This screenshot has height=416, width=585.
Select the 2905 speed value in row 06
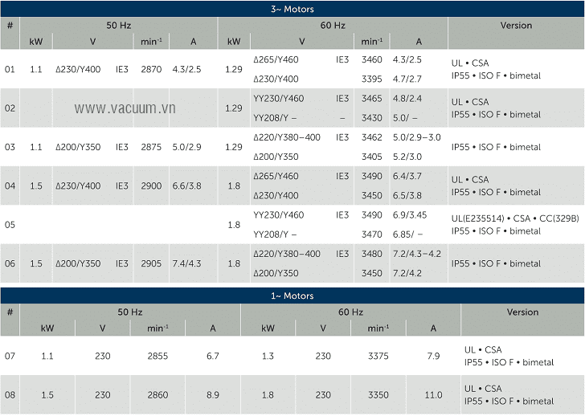click(x=151, y=263)
